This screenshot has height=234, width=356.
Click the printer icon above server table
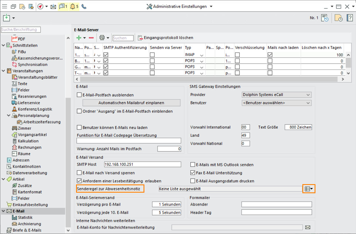pos(102,38)
